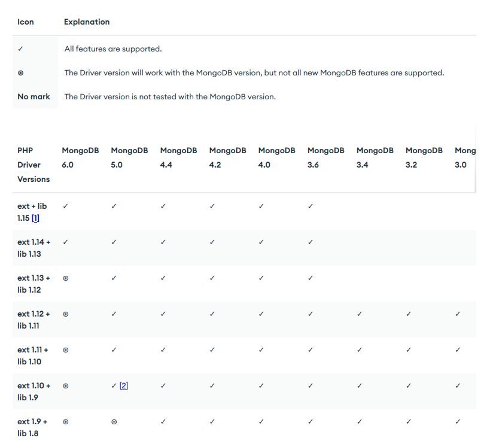Click ext + lib 1.15 checkmark under MongoDB 6.0

[x=65, y=206]
